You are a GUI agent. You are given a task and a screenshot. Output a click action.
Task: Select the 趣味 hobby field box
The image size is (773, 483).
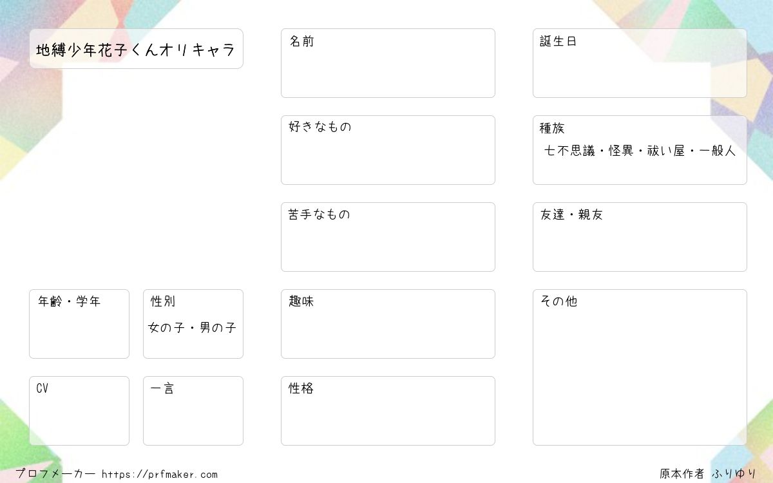(388, 324)
